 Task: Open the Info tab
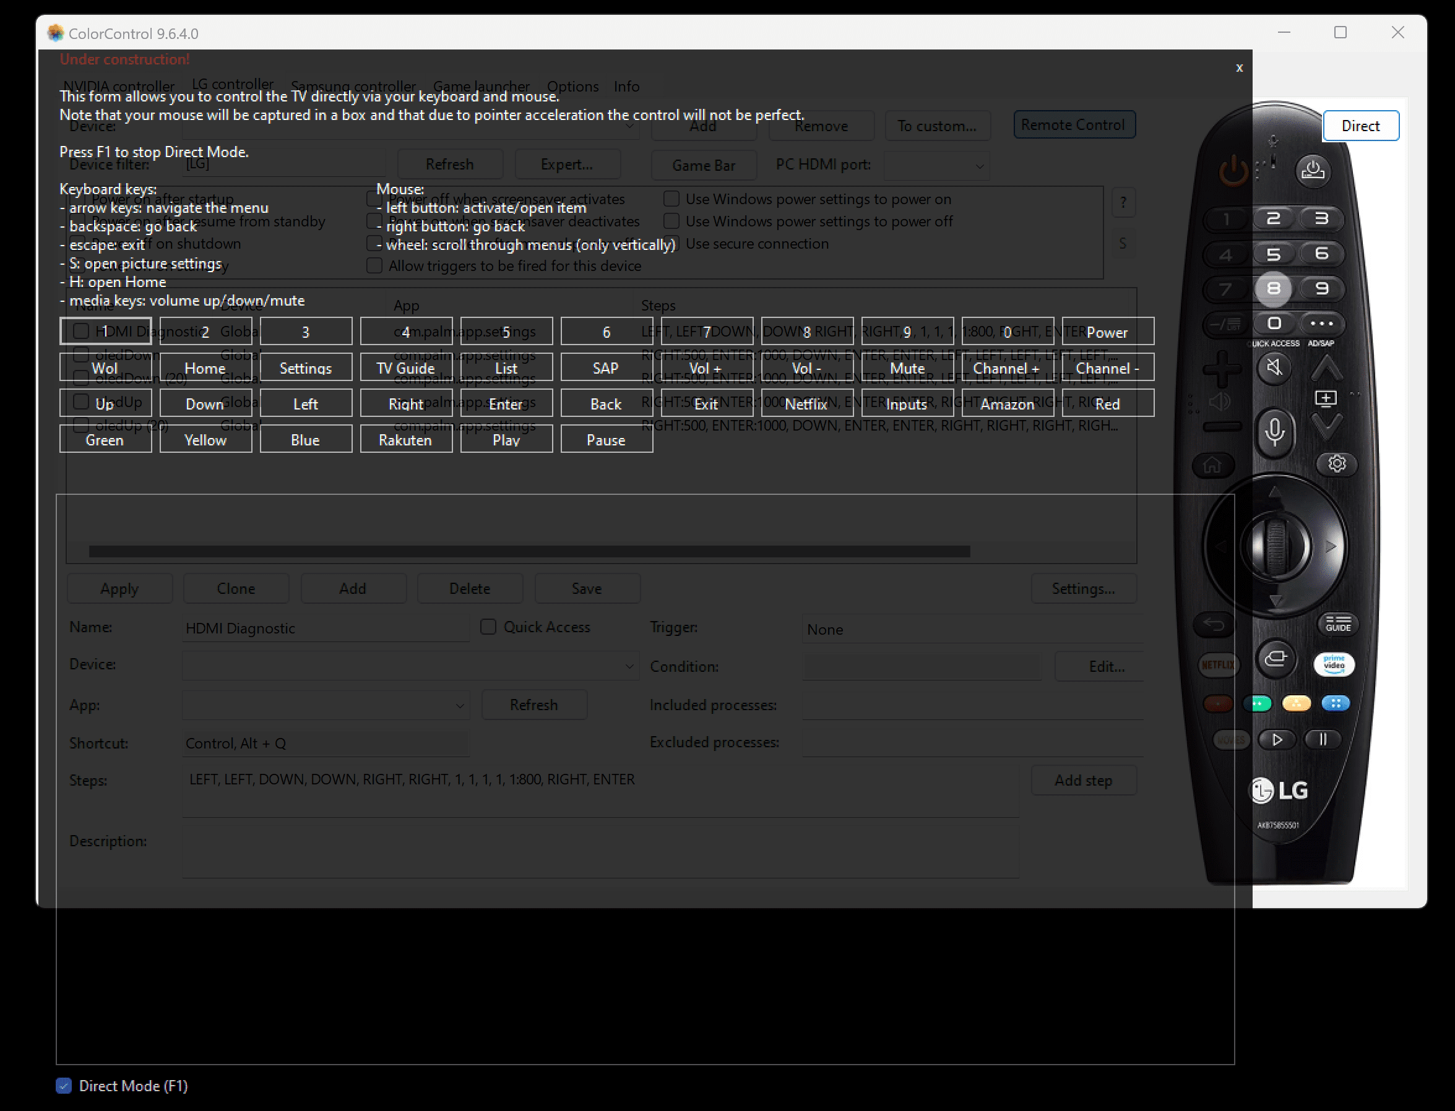(x=626, y=86)
